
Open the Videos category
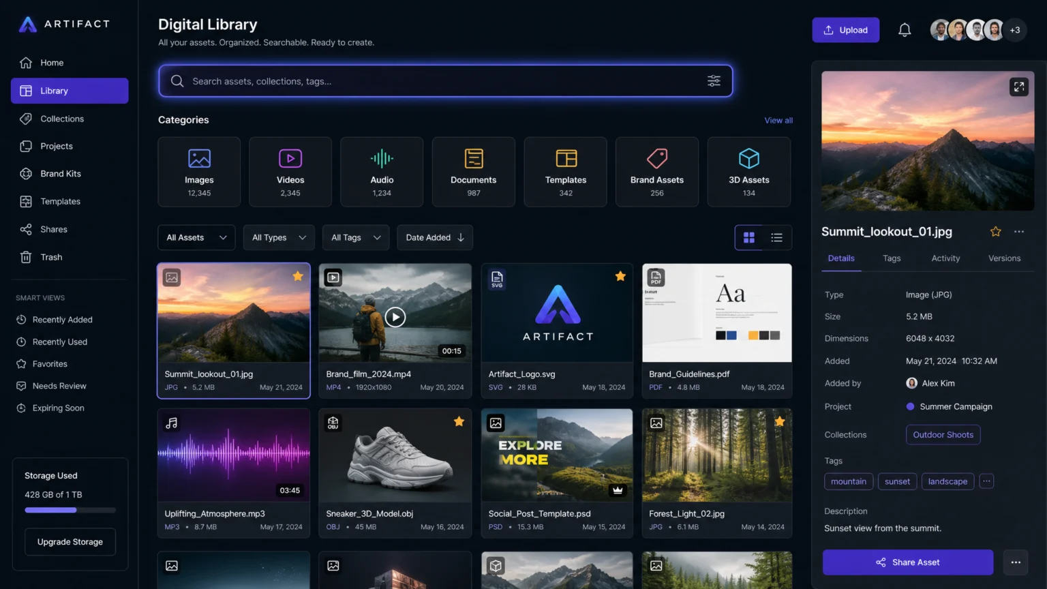pos(290,172)
